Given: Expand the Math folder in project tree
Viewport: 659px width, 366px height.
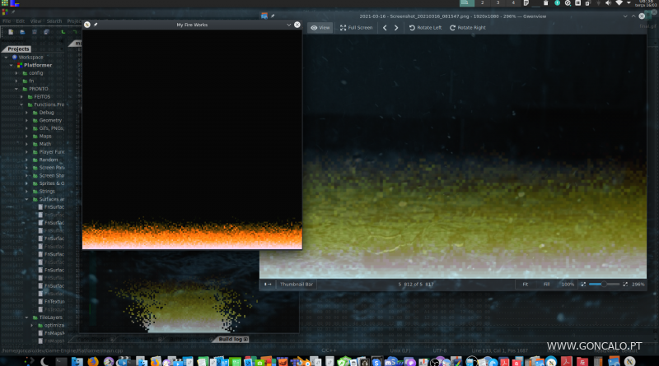Looking at the screenshot, I should (x=26, y=144).
